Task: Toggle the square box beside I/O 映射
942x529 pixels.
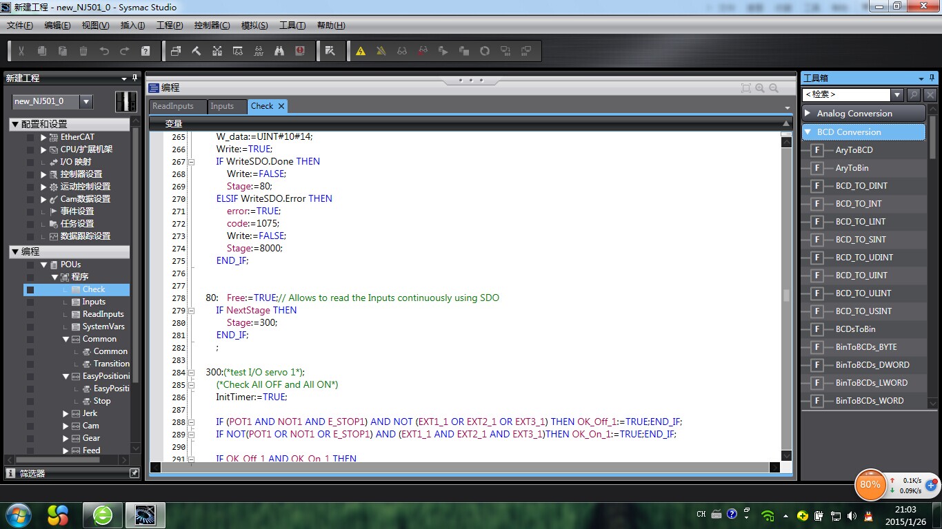Action: pyautogui.click(x=30, y=162)
